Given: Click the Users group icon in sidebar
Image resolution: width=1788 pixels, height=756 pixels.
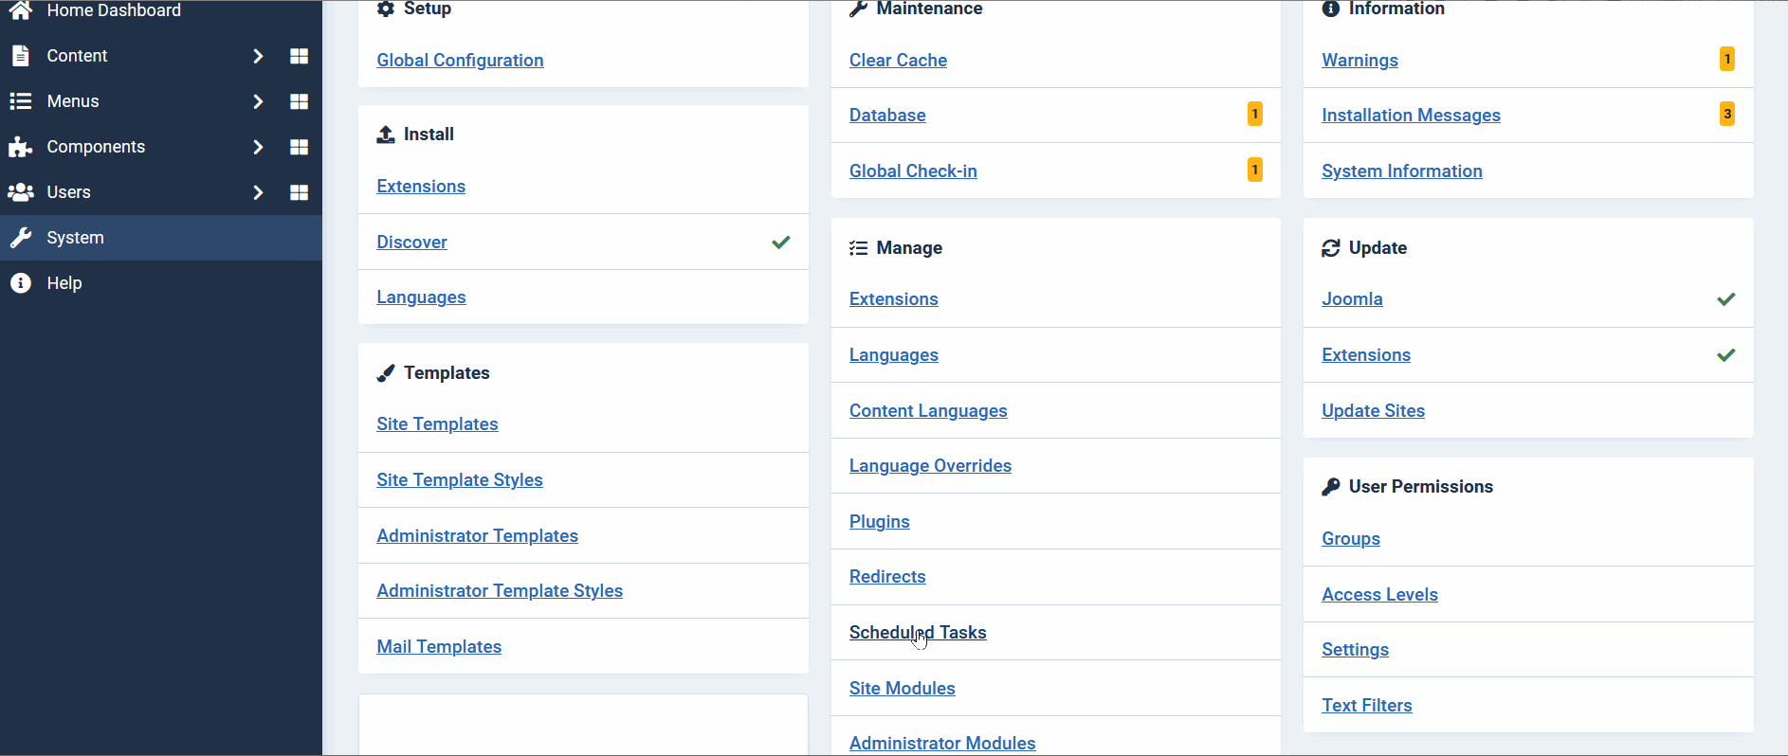Looking at the screenshot, I should click(x=20, y=192).
